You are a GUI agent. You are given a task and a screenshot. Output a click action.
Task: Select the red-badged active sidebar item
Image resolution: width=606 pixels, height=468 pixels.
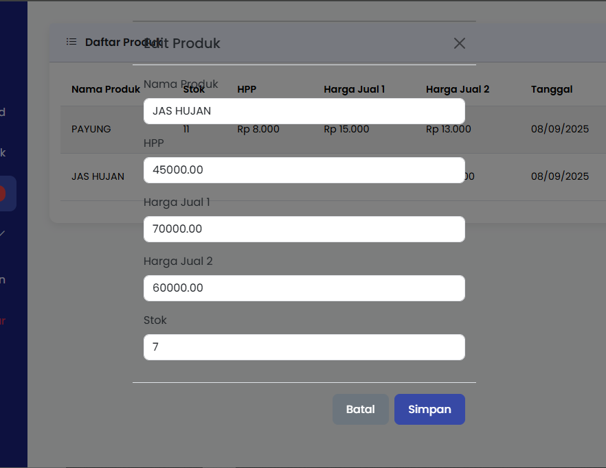point(7,194)
